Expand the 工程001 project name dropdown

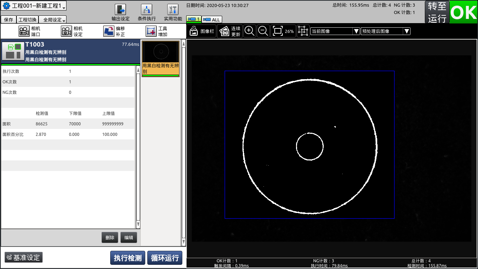pos(34,6)
